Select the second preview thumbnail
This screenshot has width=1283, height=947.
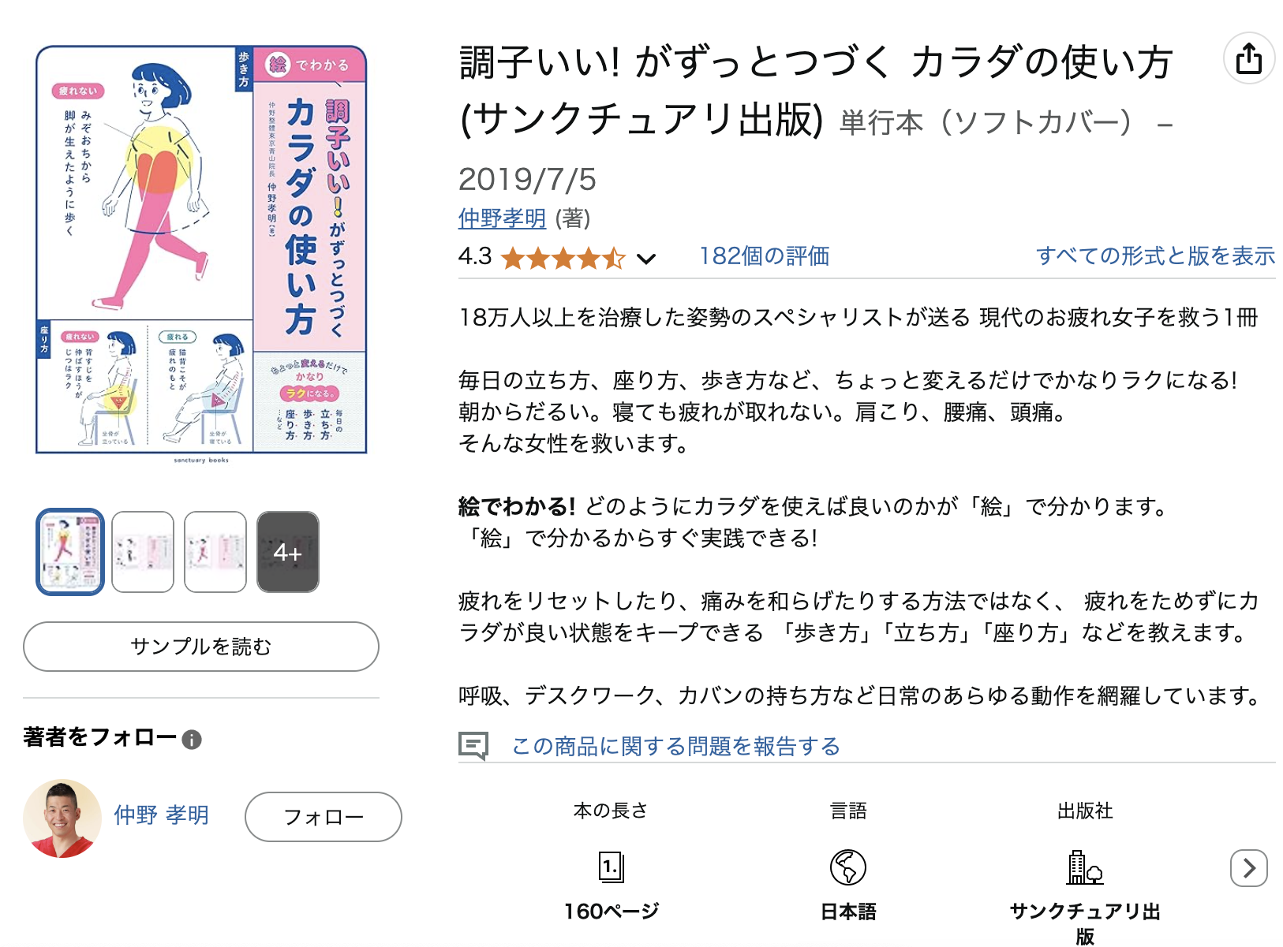point(143,552)
